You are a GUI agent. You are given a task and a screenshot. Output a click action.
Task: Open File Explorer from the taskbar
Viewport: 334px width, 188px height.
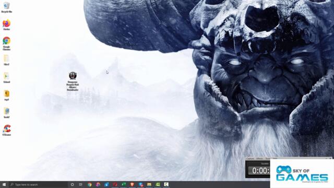[149, 184]
